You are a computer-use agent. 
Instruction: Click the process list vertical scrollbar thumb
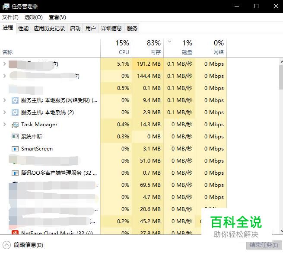point(281,77)
